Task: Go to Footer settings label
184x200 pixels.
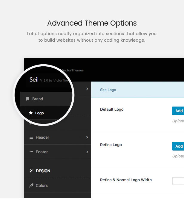Action: tap(42, 152)
